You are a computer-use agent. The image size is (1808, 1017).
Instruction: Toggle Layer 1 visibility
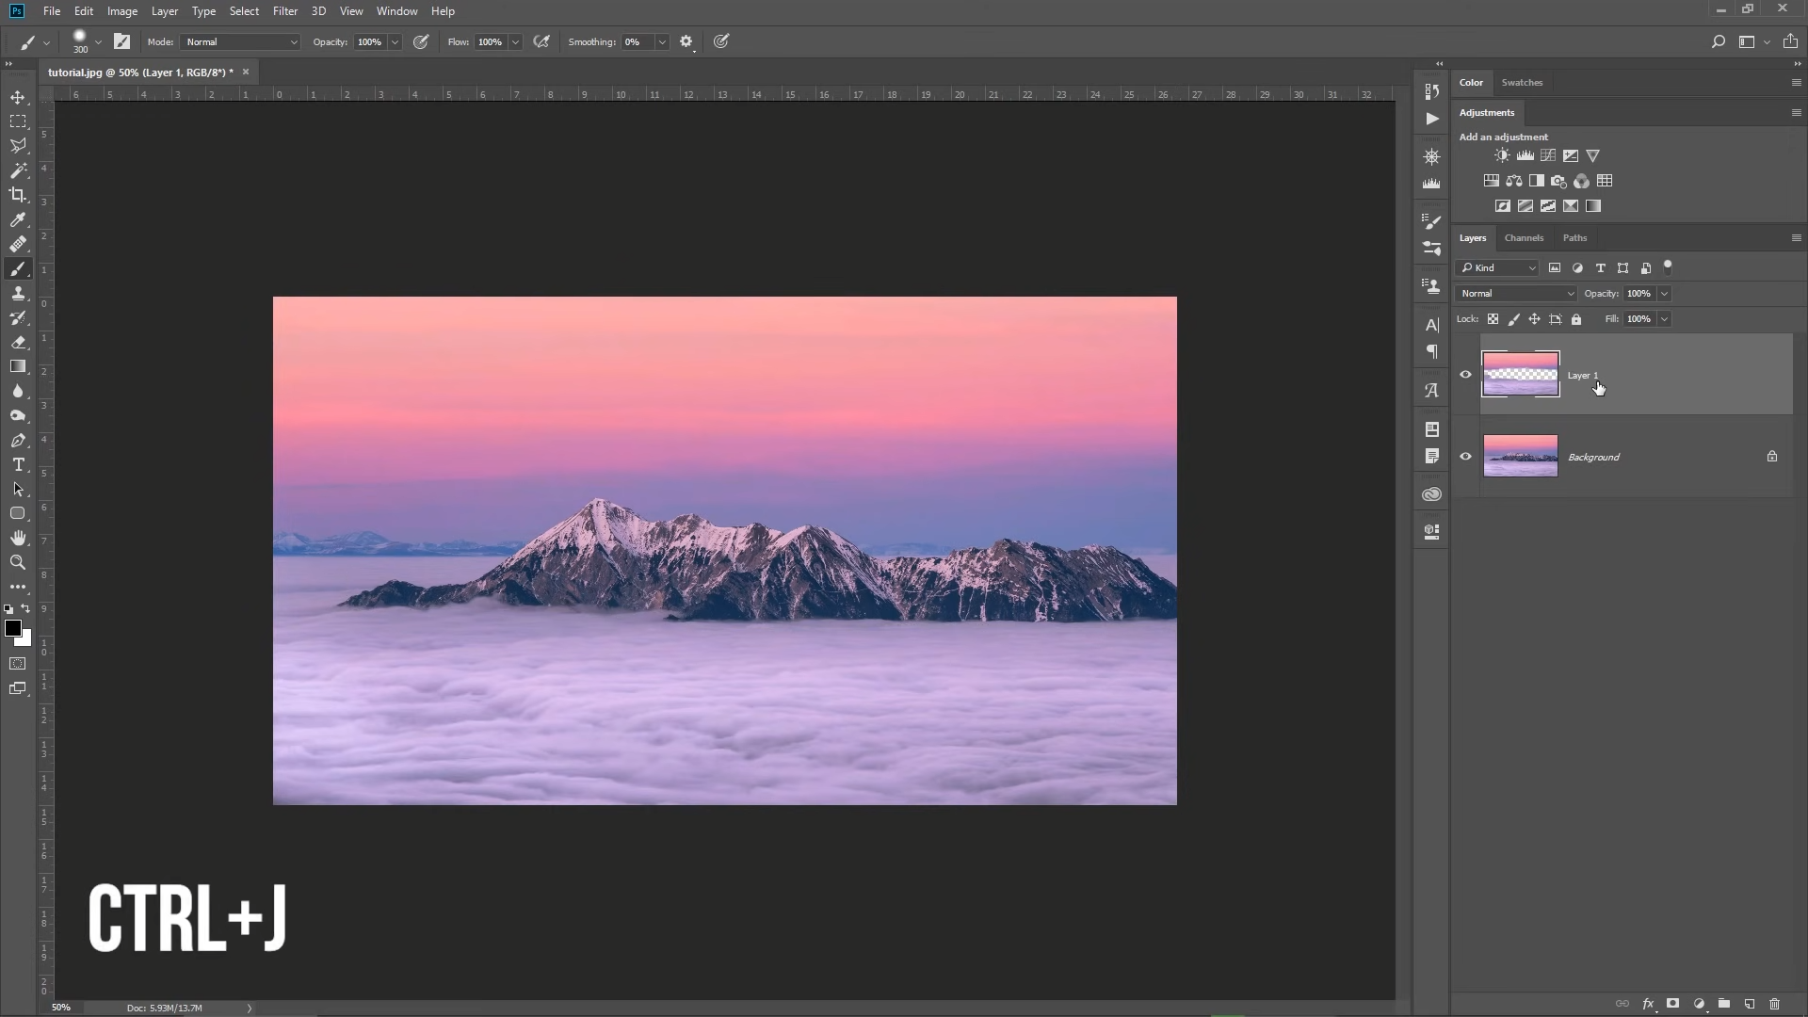[1465, 374]
